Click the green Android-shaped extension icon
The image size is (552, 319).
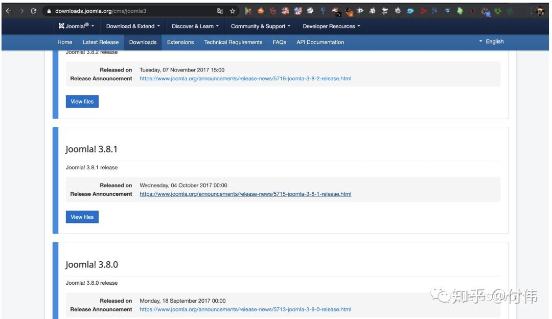click(459, 10)
